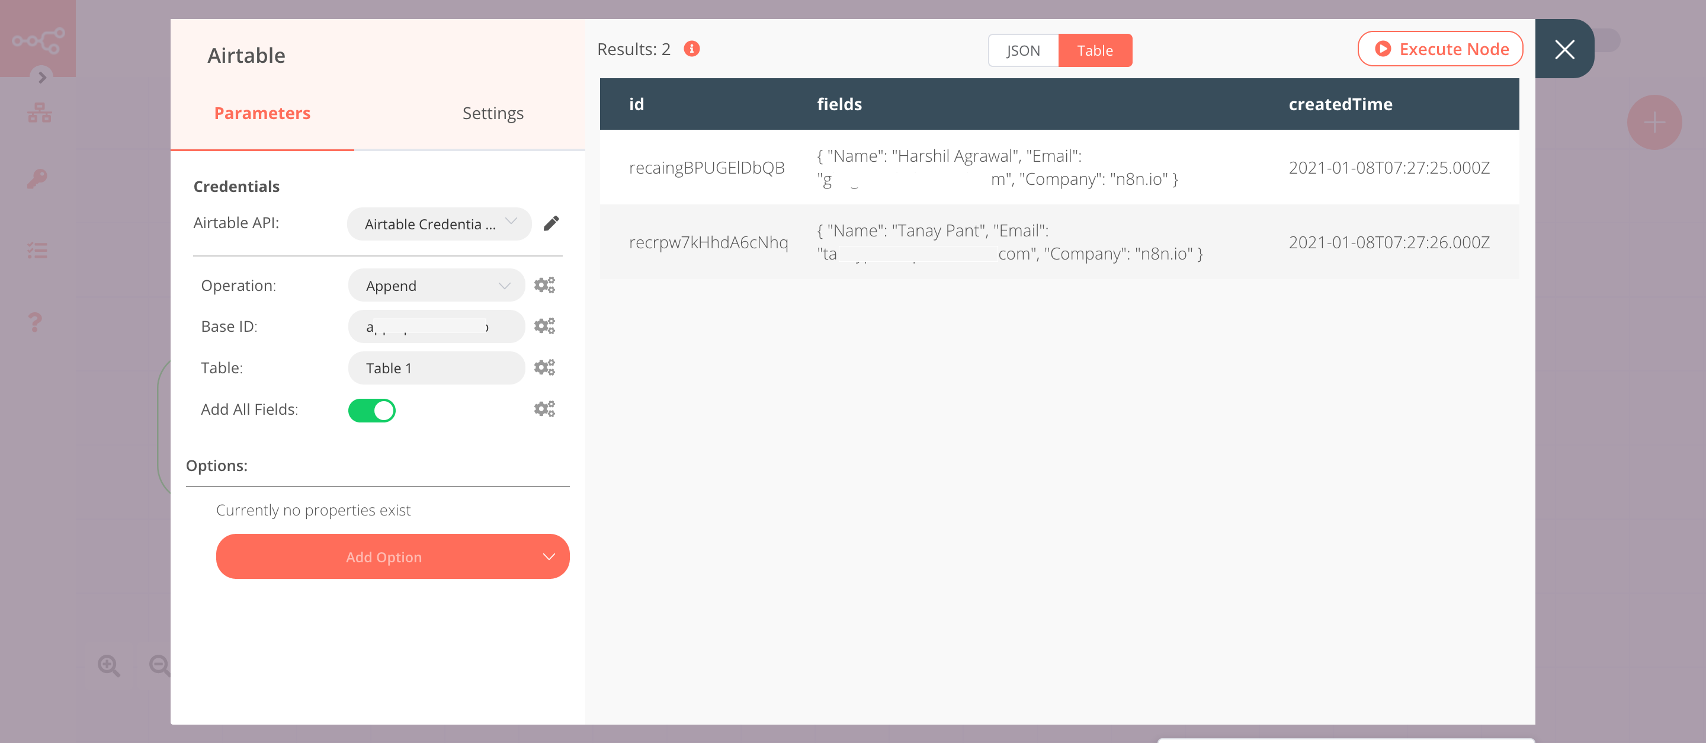Click the gear icon next to Operation field
This screenshot has width=1706, height=743.
click(x=545, y=285)
